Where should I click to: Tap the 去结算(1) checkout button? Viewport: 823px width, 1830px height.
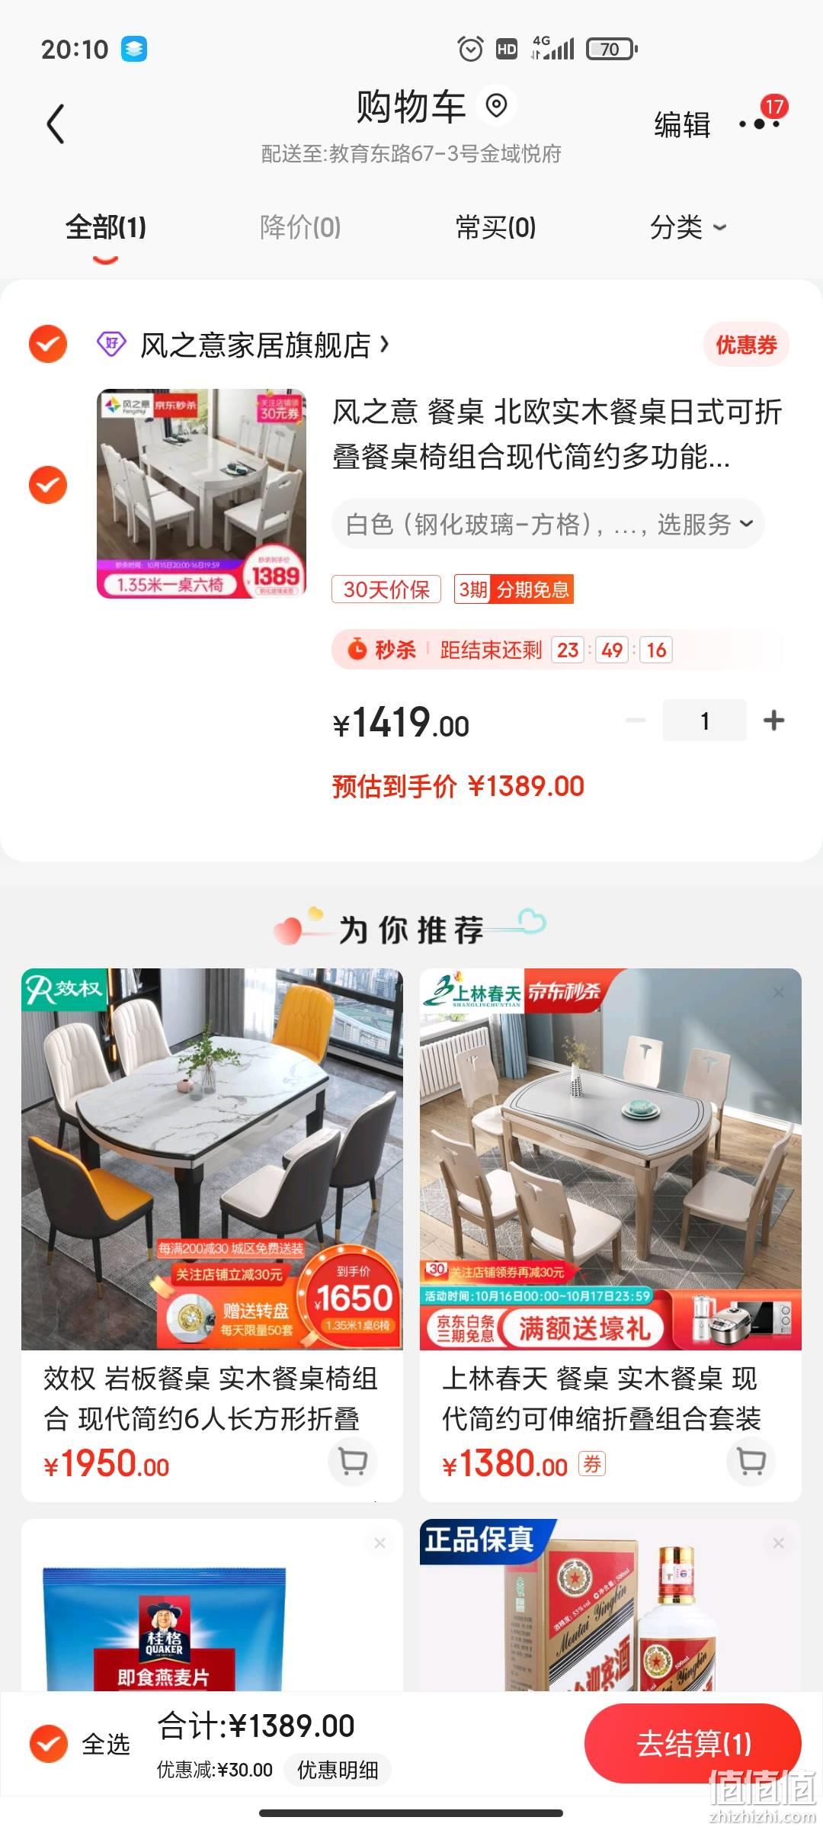(693, 1743)
